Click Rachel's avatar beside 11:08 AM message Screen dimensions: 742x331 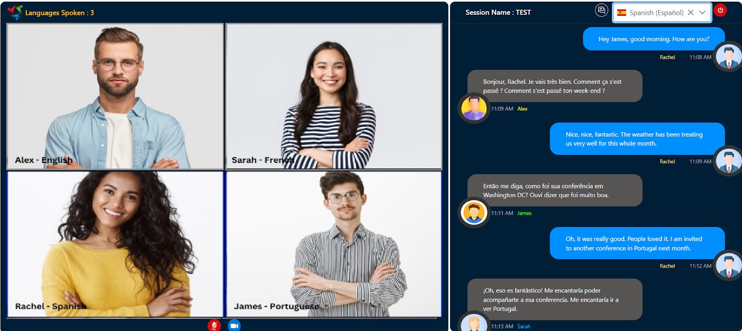[728, 57]
